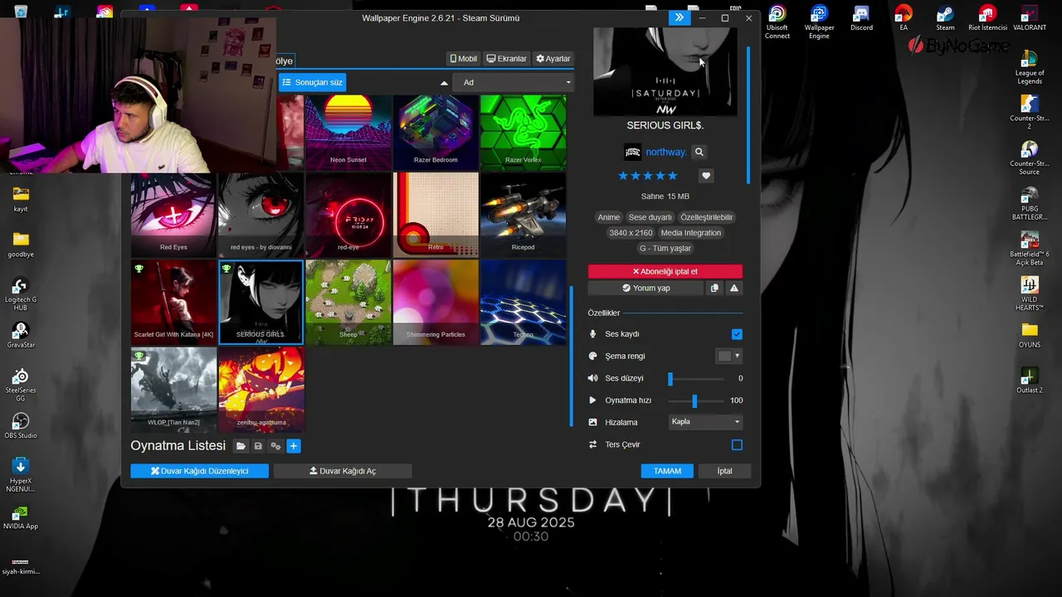The width and height of the screenshot is (1062, 597).
Task: Search for more wallpapers by northway
Action: (699, 152)
